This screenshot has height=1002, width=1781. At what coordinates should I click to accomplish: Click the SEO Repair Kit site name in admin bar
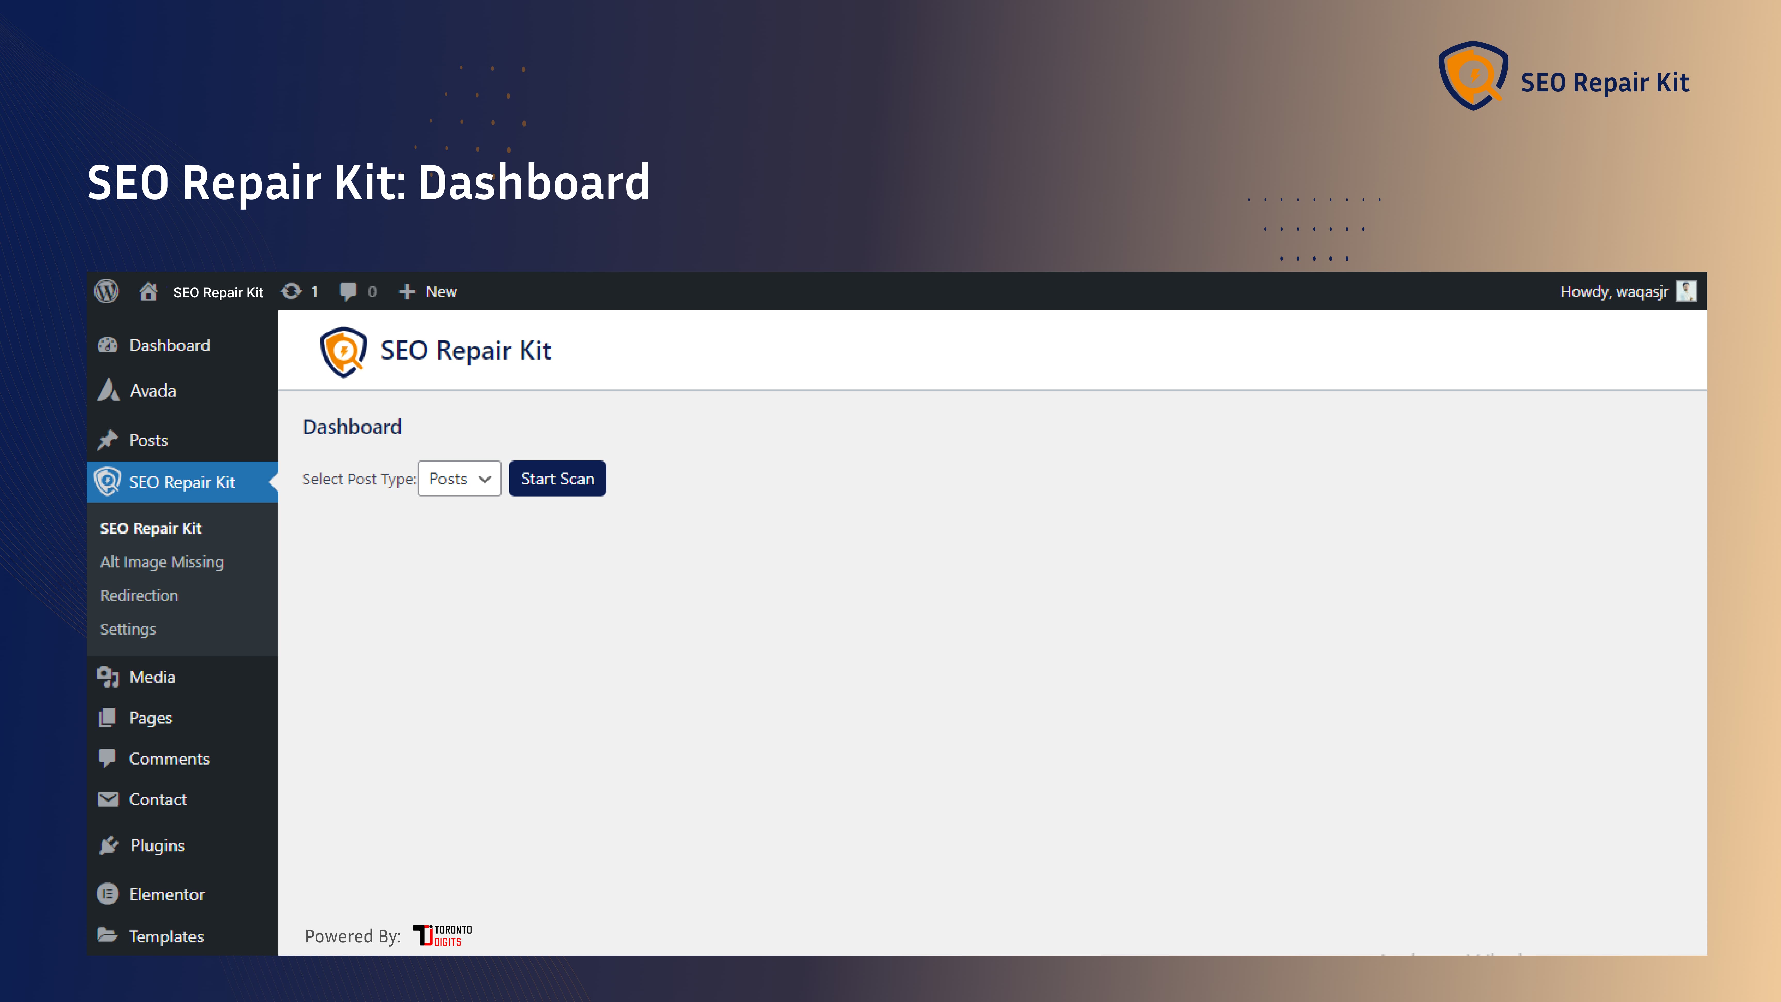tap(218, 292)
